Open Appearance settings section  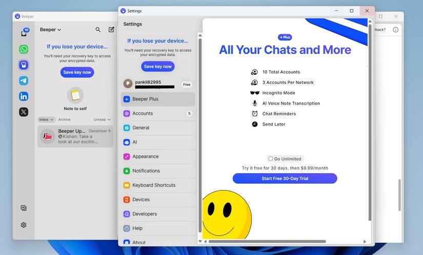158,157
